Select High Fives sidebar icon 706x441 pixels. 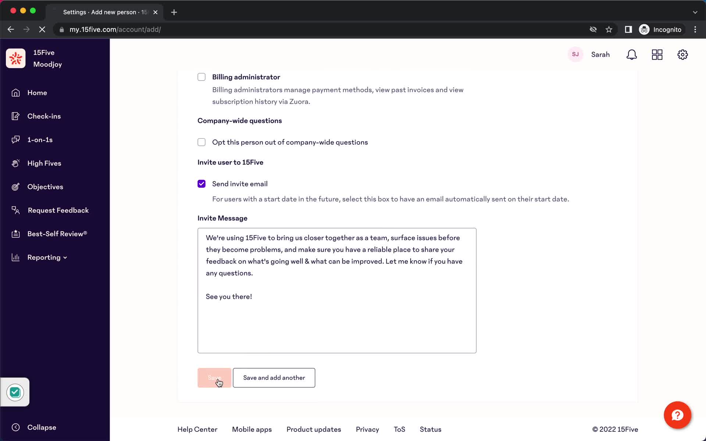tap(16, 163)
